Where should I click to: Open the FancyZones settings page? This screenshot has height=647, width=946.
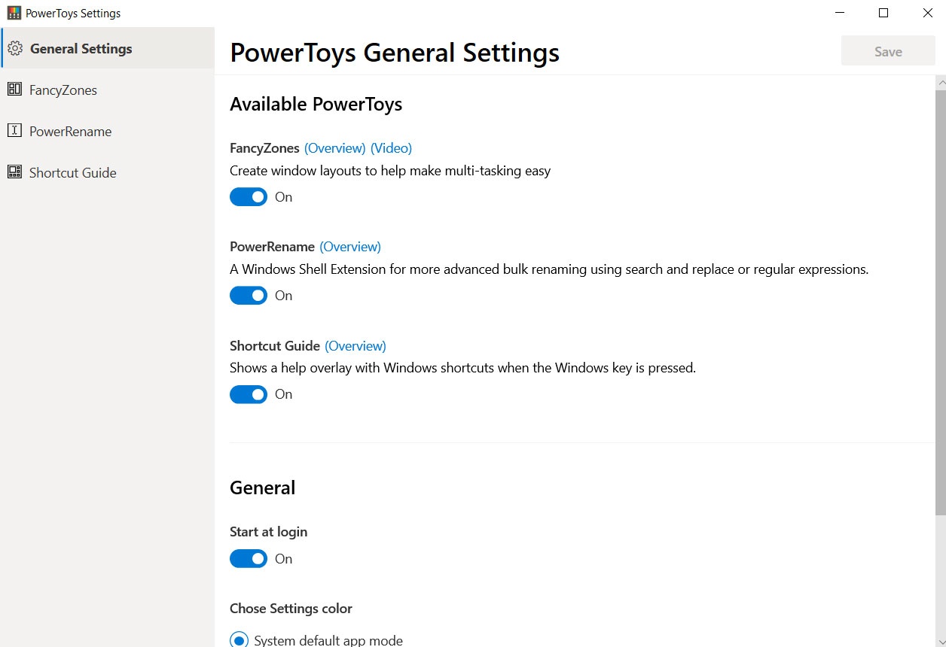pyautogui.click(x=63, y=90)
